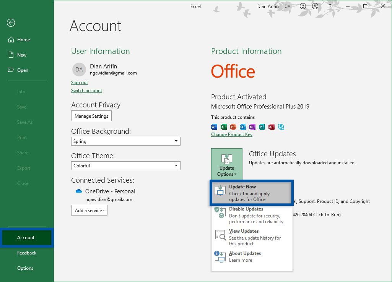
Task: Expand the Add a service dropdown
Action: tap(89, 210)
